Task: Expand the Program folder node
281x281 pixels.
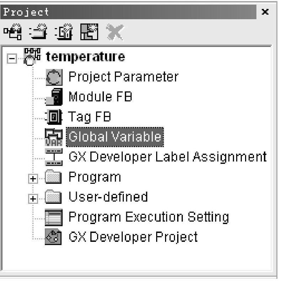Action: click(33, 179)
